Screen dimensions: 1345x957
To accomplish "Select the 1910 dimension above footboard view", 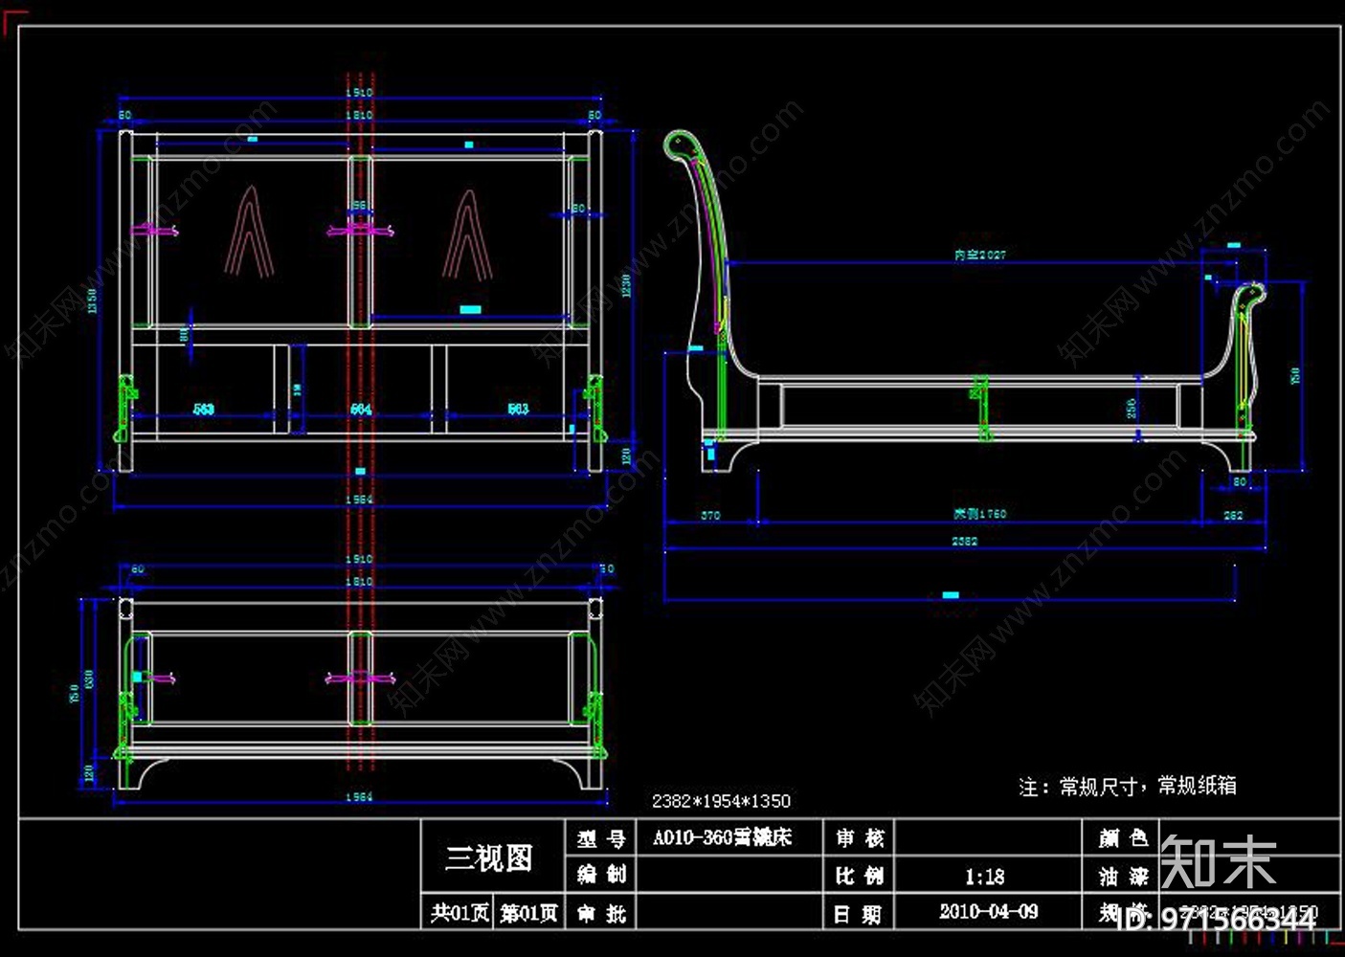I will coord(359,559).
